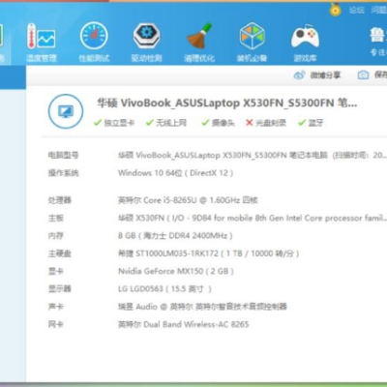Screen dimensions: 387x387
Task: Click the Windows 10 64位 DirectX 12 value
Action: [x=175, y=173]
